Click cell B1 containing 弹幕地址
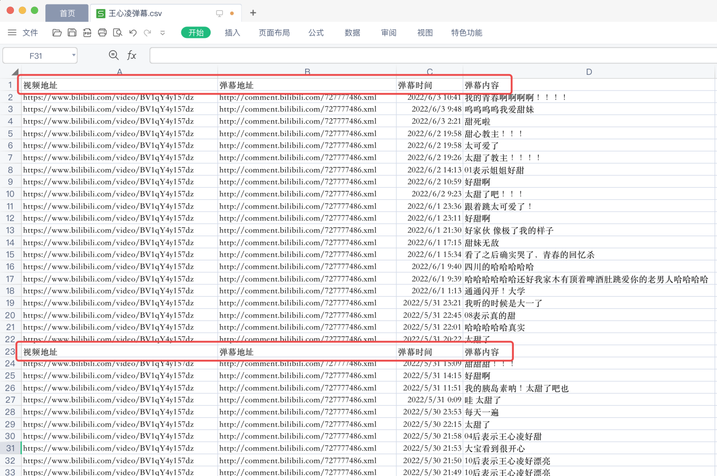 coord(307,85)
